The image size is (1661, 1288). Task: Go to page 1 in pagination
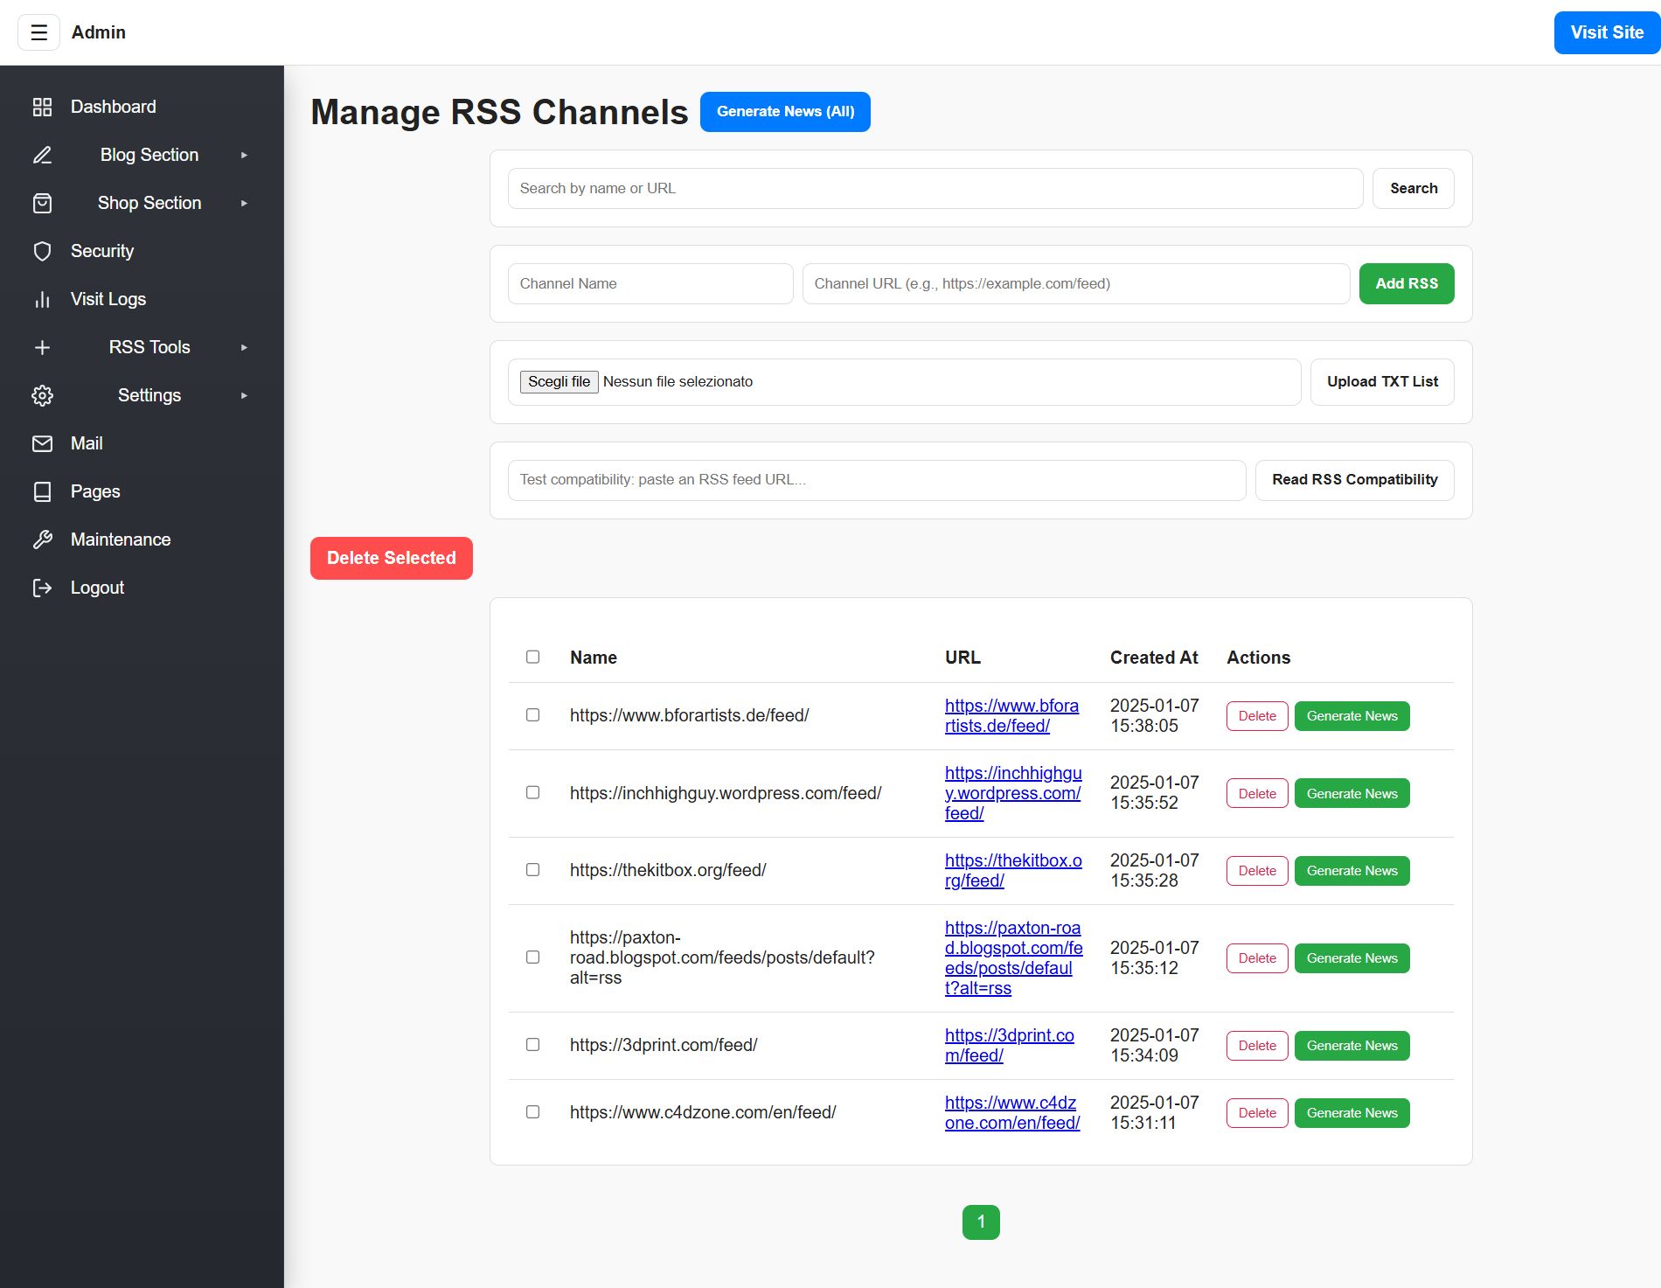980,1222
